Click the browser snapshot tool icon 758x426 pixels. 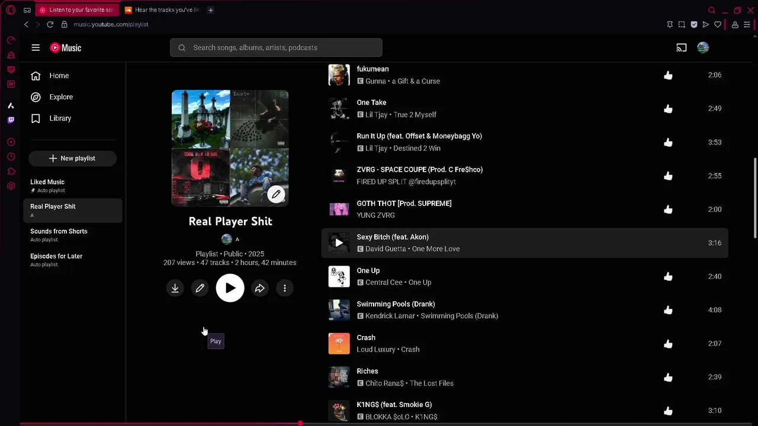[682, 24]
